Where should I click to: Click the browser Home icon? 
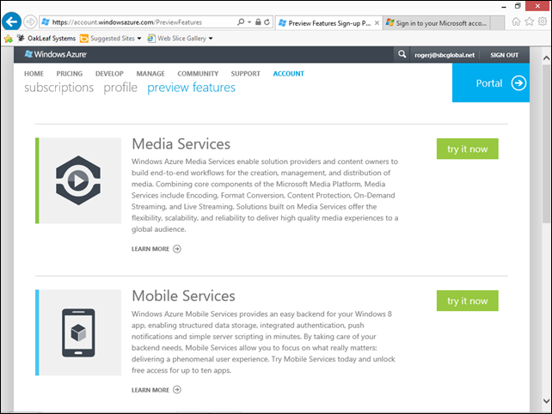[x=516, y=21]
